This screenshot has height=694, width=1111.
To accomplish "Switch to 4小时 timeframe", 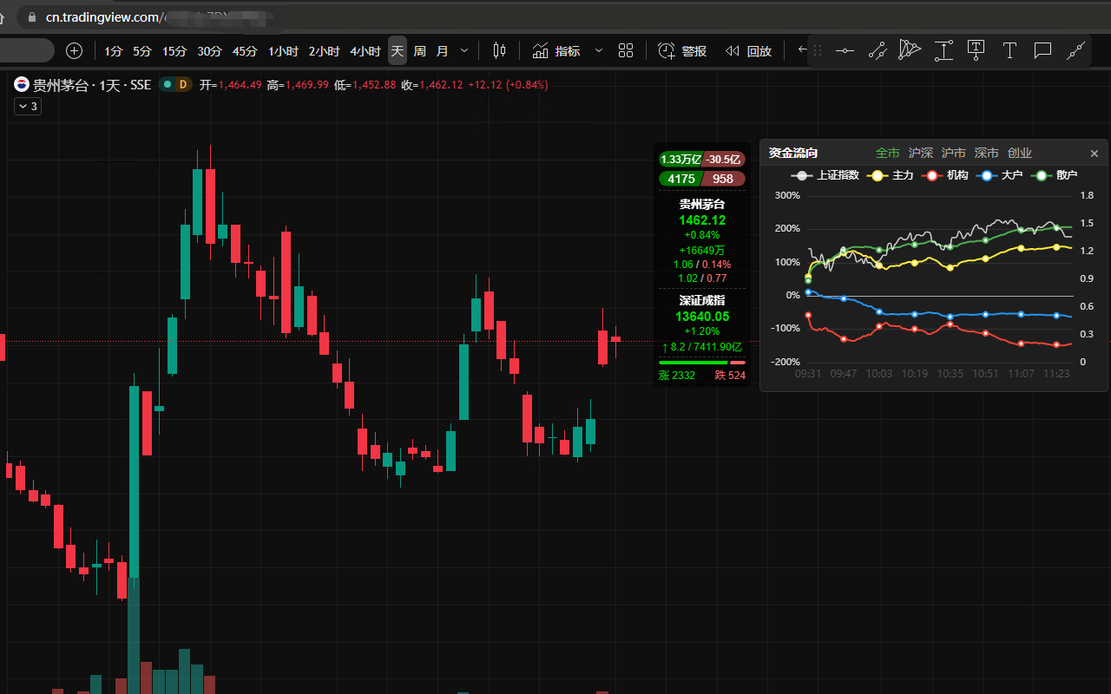I will click(365, 51).
